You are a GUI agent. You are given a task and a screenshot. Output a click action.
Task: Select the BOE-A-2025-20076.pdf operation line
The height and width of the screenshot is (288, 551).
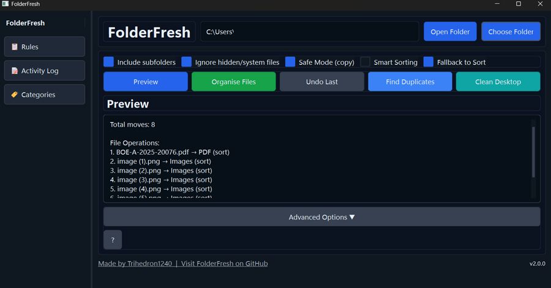(170, 152)
